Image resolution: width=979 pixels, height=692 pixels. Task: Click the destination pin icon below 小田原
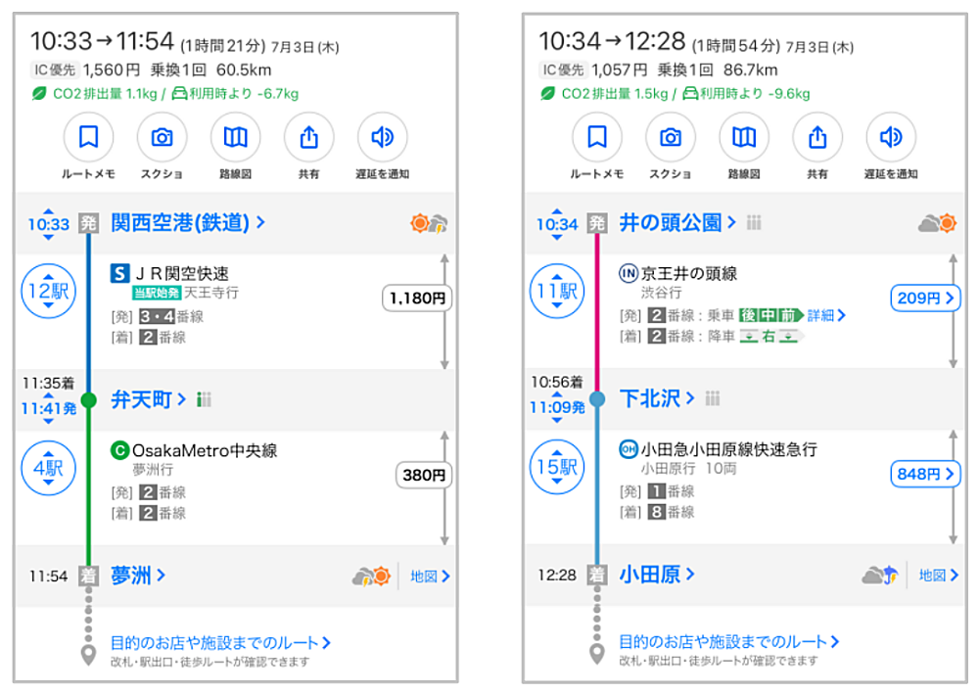(597, 654)
